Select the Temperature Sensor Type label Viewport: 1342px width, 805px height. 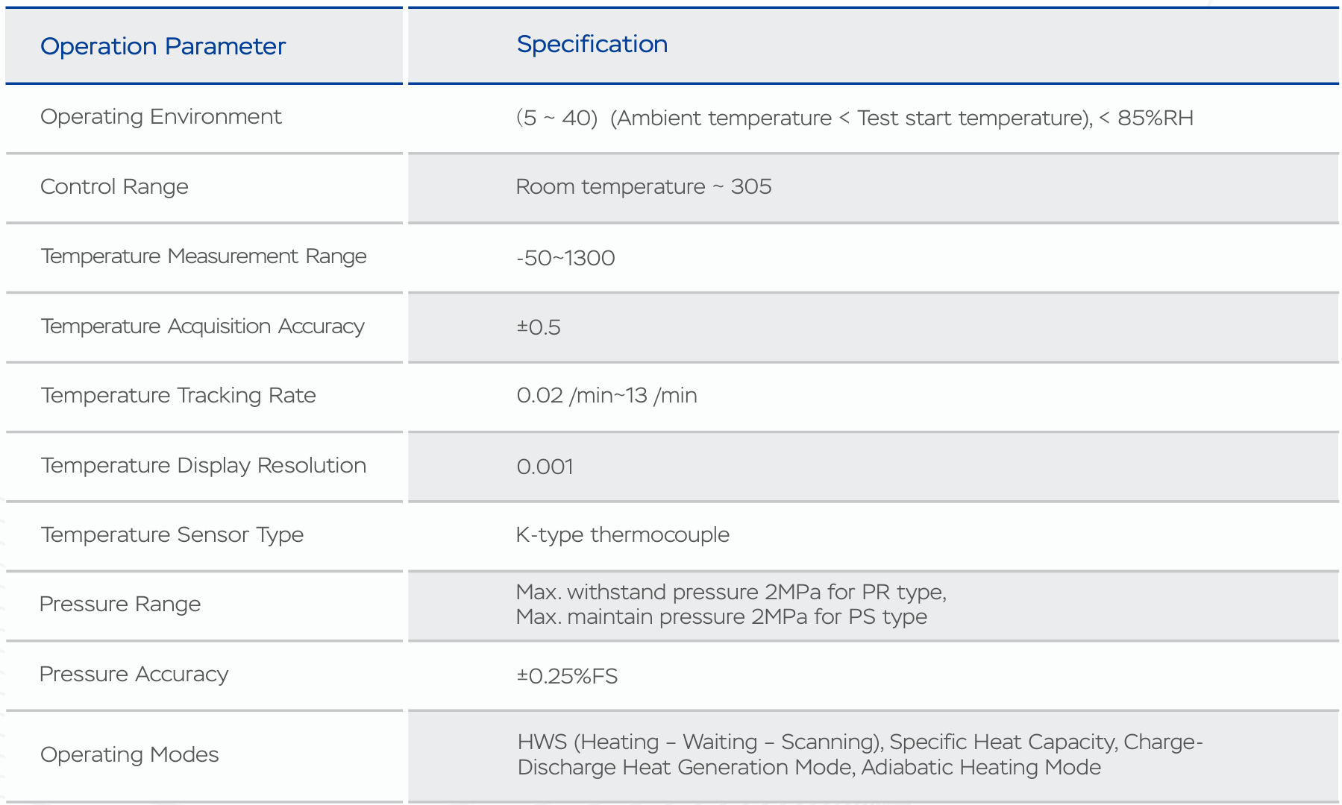point(172,534)
